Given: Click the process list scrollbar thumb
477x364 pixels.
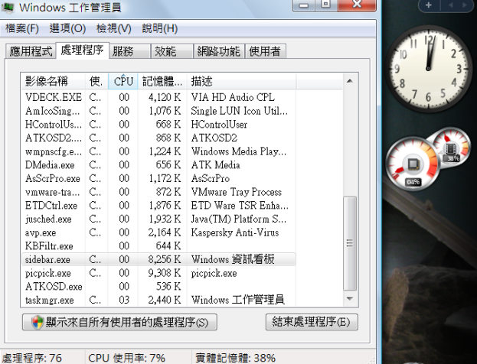Looking at the screenshot, I should coord(350,243).
